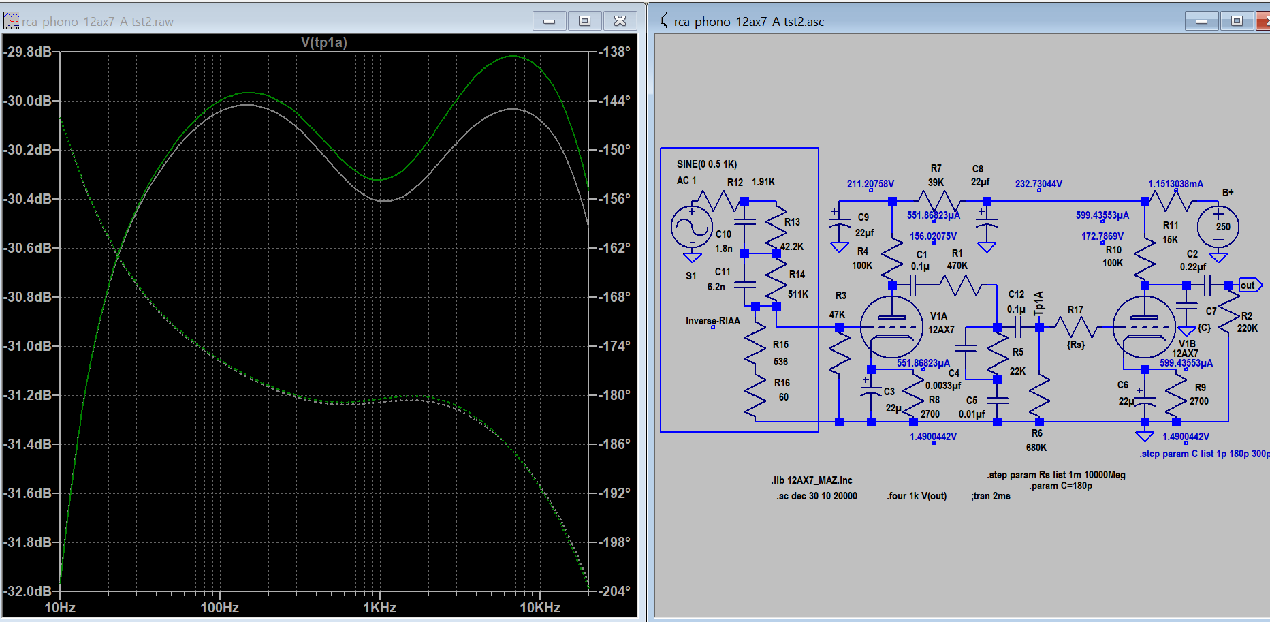Minimize the schematic asc window
The image size is (1270, 622).
1202,21
